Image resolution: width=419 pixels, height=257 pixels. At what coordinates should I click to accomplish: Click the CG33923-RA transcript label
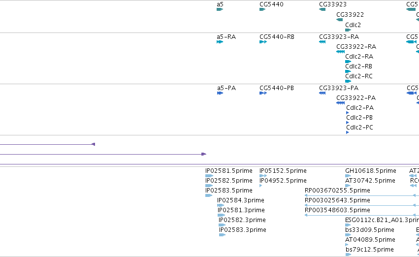click(x=339, y=37)
